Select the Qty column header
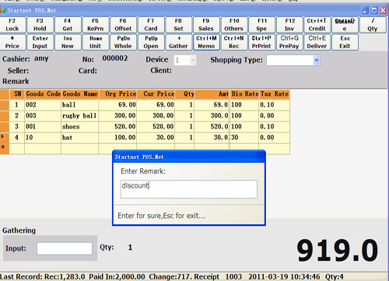 tap(184, 94)
